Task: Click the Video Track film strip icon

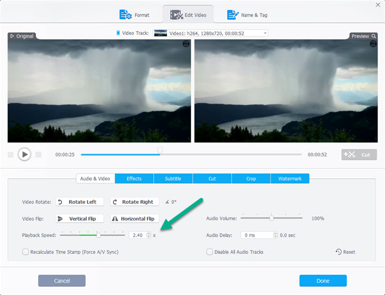Action: (118, 33)
